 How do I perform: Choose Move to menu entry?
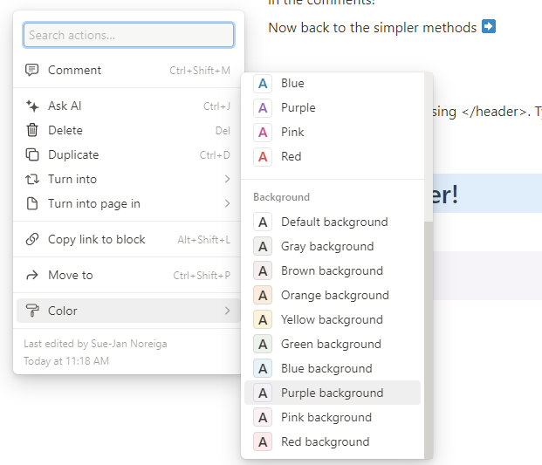128,275
